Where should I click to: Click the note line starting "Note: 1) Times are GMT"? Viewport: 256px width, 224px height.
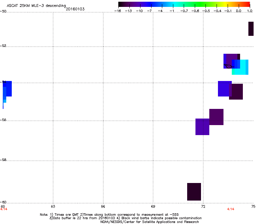[x=109, y=215]
